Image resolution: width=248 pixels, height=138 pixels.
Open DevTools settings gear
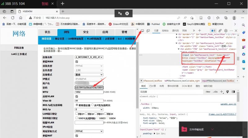pyautogui.click(x=226, y=30)
